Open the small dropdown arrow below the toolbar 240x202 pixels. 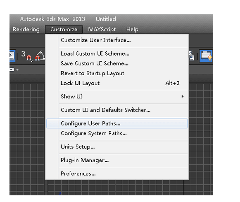[17, 70]
